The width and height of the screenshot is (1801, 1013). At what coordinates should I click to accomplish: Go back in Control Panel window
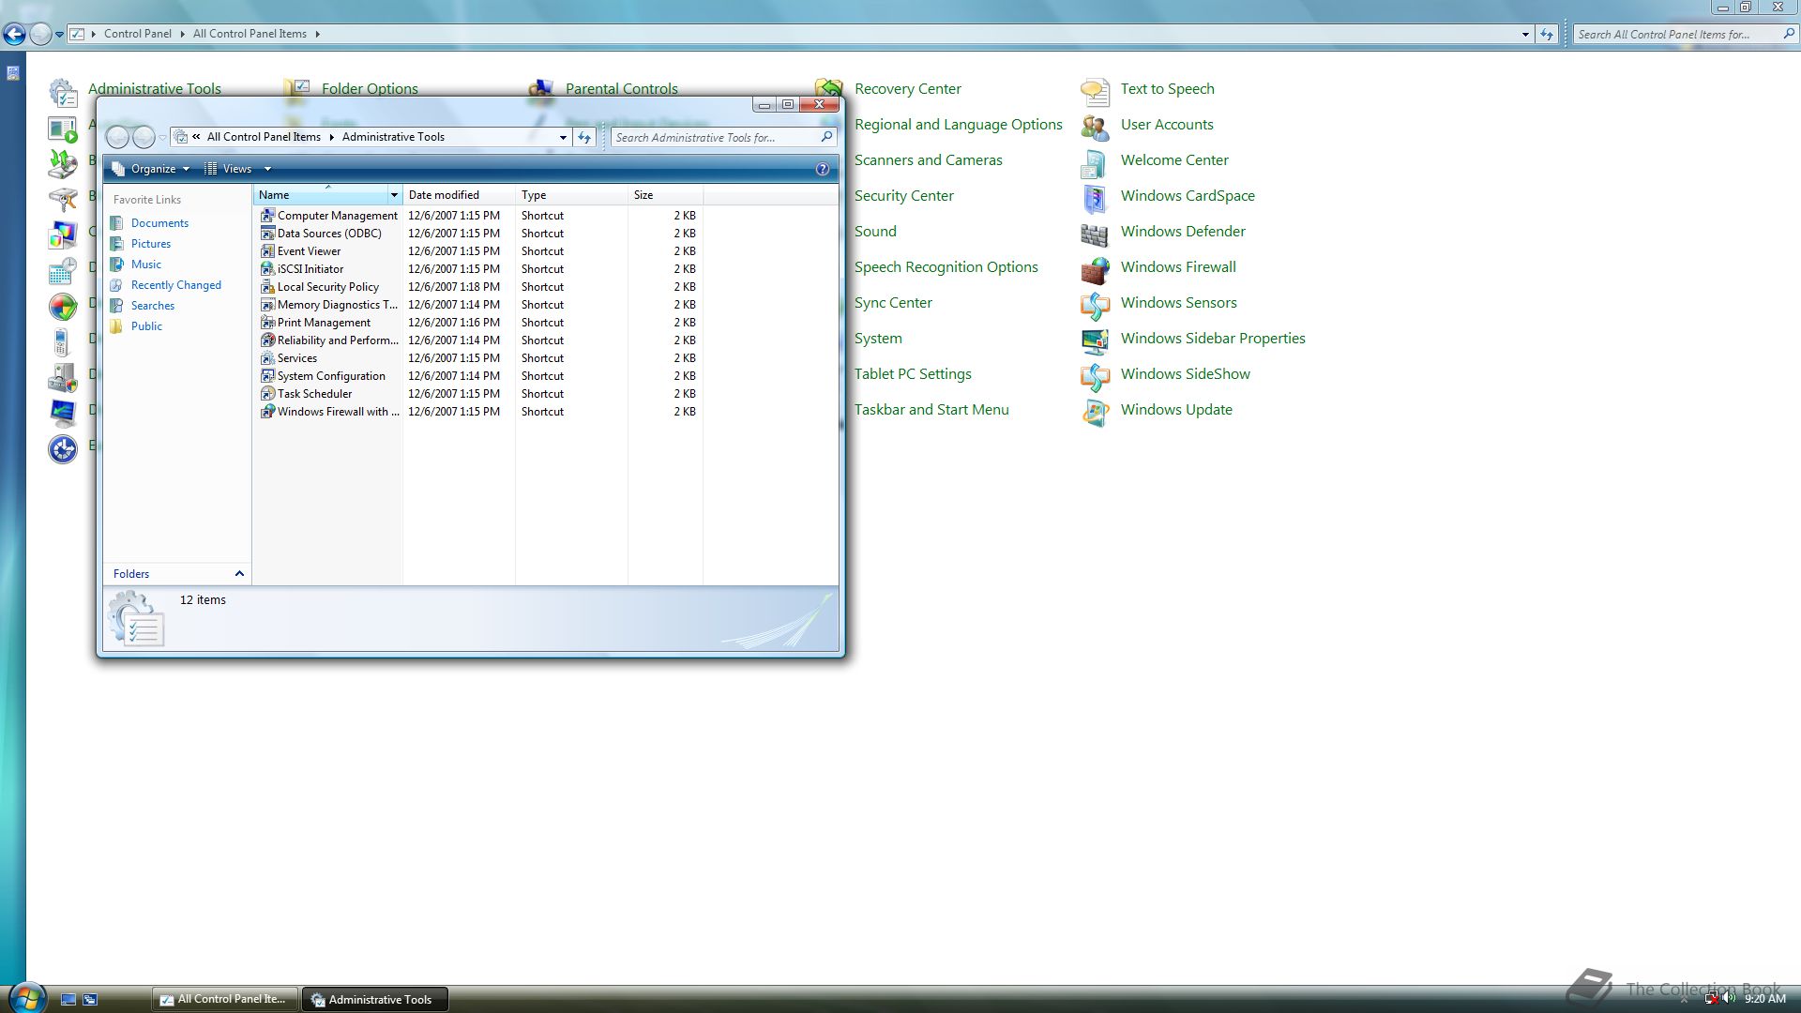tap(14, 35)
